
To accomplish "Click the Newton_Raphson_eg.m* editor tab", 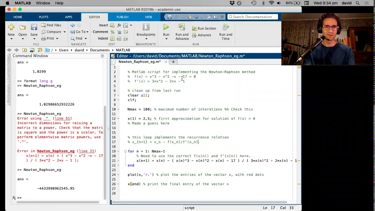I will [139, 62].
